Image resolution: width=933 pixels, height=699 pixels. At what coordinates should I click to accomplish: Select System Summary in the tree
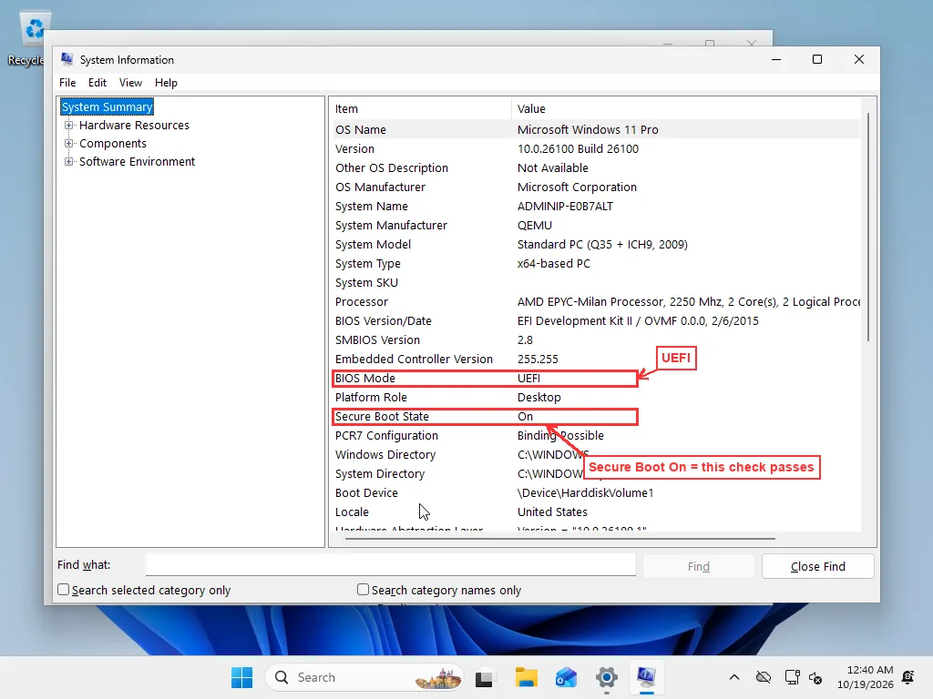(x=108, y=107)
